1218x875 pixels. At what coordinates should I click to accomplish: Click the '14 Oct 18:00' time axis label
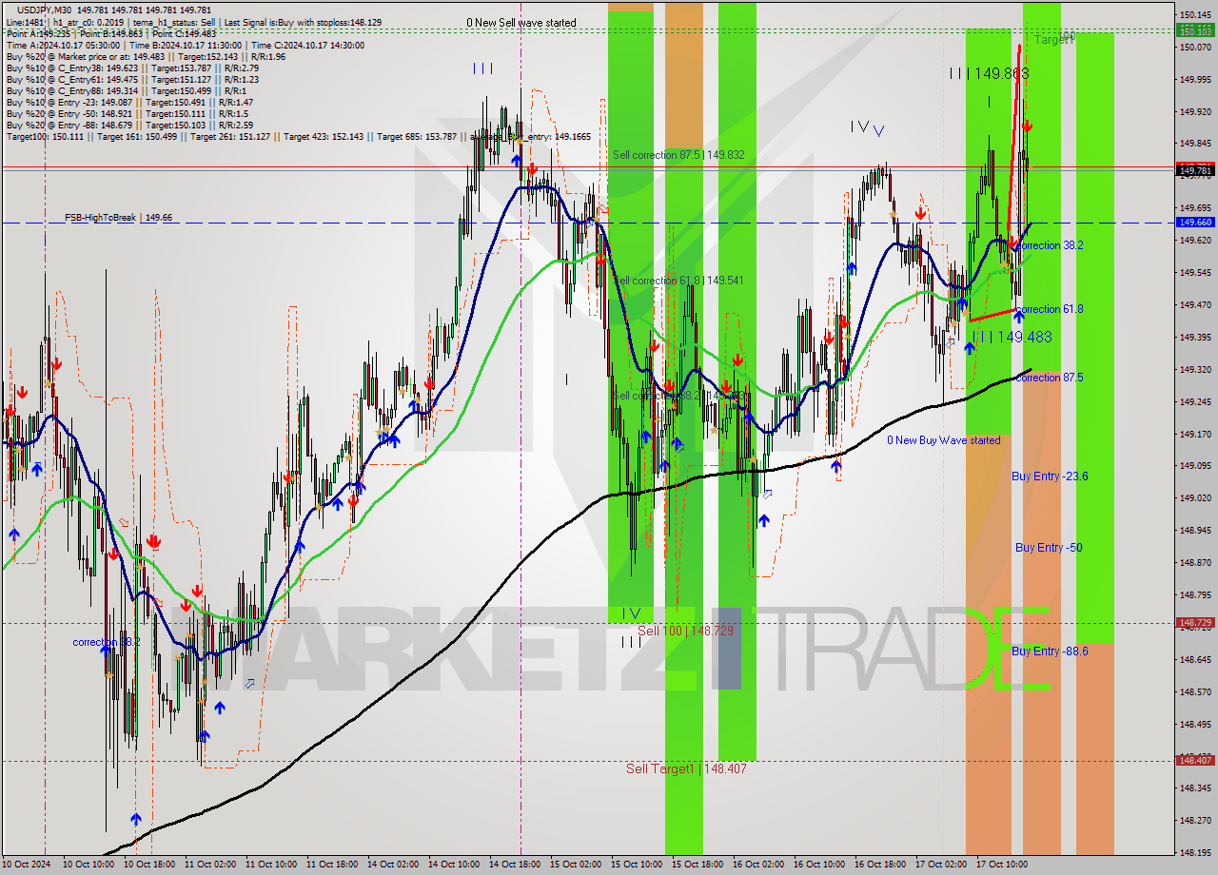tap(515, 865)
